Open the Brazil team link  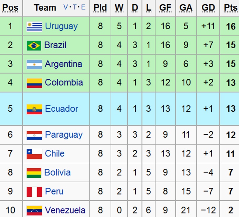pos(55,45)
